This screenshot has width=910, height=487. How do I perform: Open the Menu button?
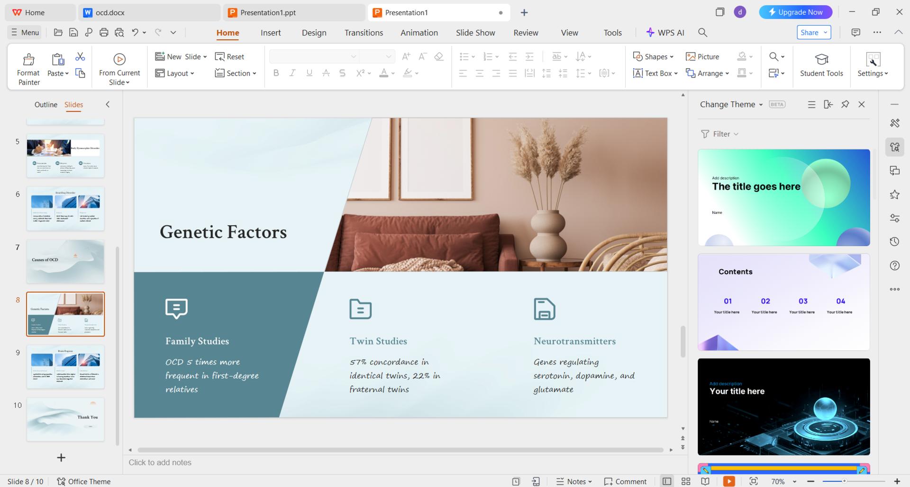click(25, 32)
